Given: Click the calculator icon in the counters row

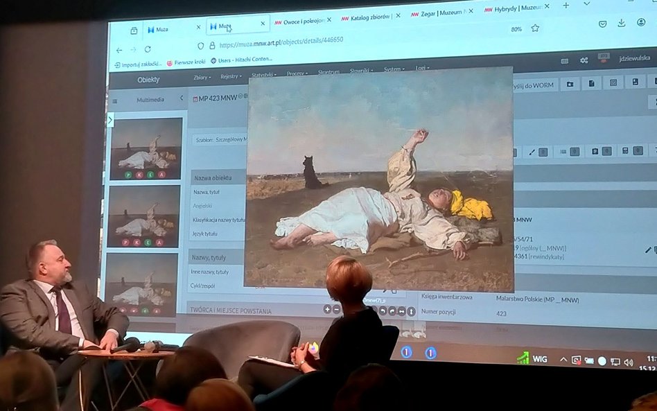Looking at the screenshot, I should click(x=625, y=151).
